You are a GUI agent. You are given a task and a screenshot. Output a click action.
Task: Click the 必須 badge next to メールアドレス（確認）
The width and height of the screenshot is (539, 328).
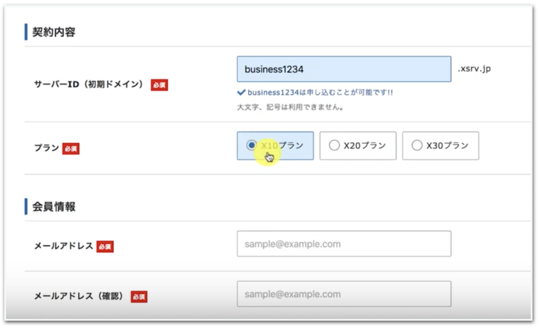click(139, 296)
